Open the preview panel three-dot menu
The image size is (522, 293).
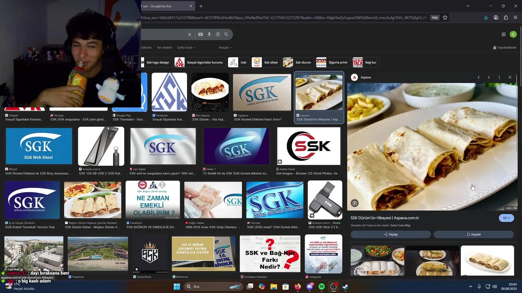[499, 77]
